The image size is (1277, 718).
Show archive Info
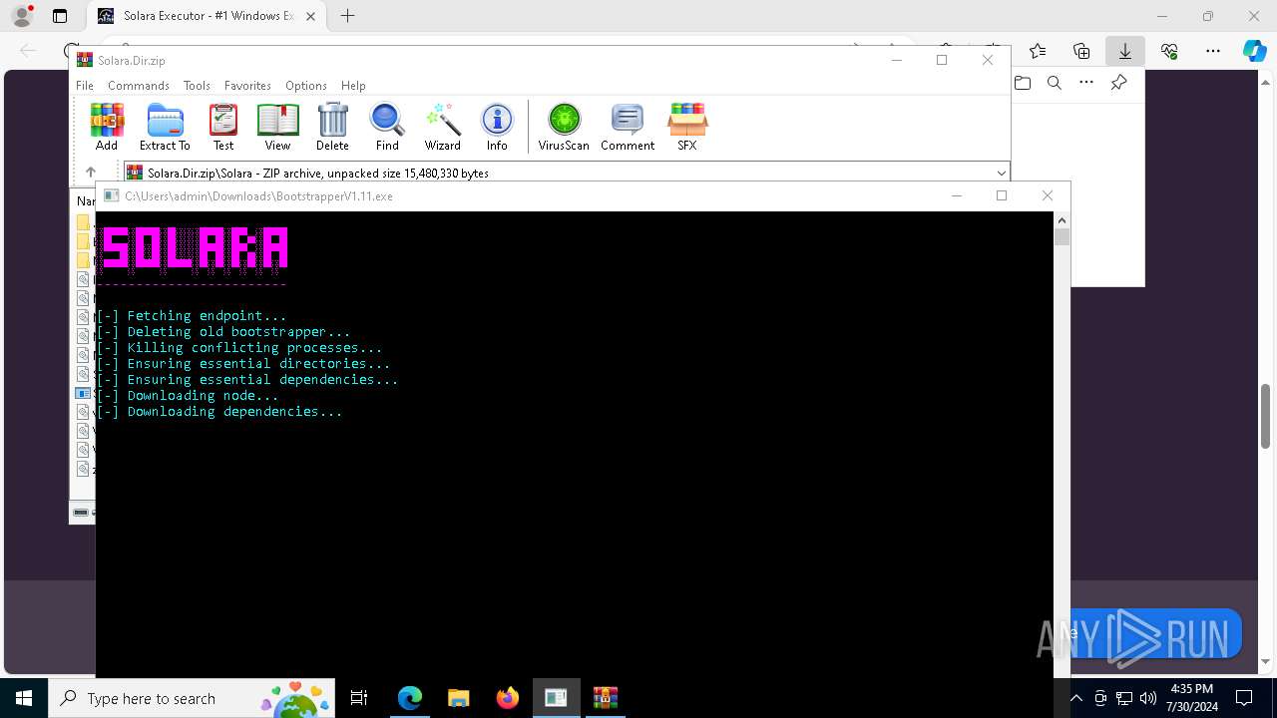(497, 127)
